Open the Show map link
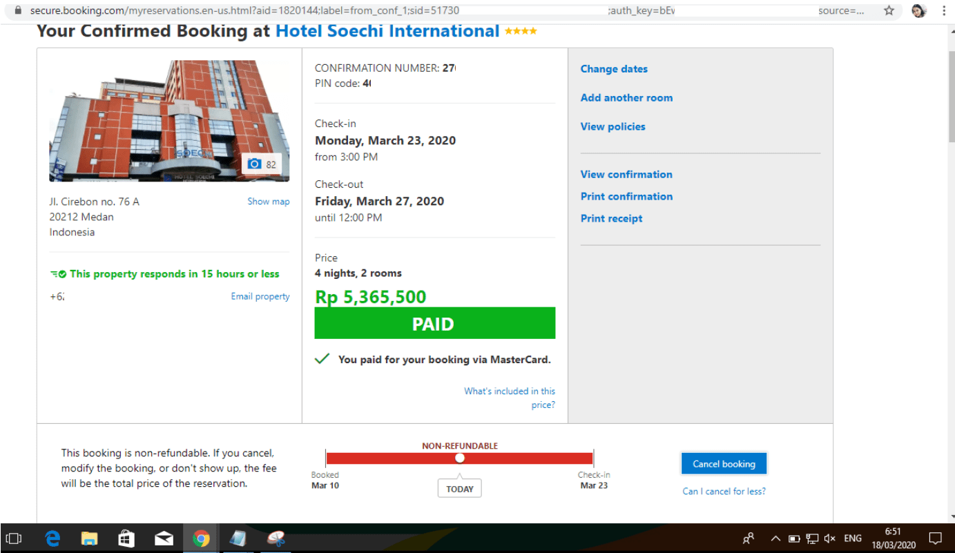This screenshot has height=553, width=955. point(269,202)
